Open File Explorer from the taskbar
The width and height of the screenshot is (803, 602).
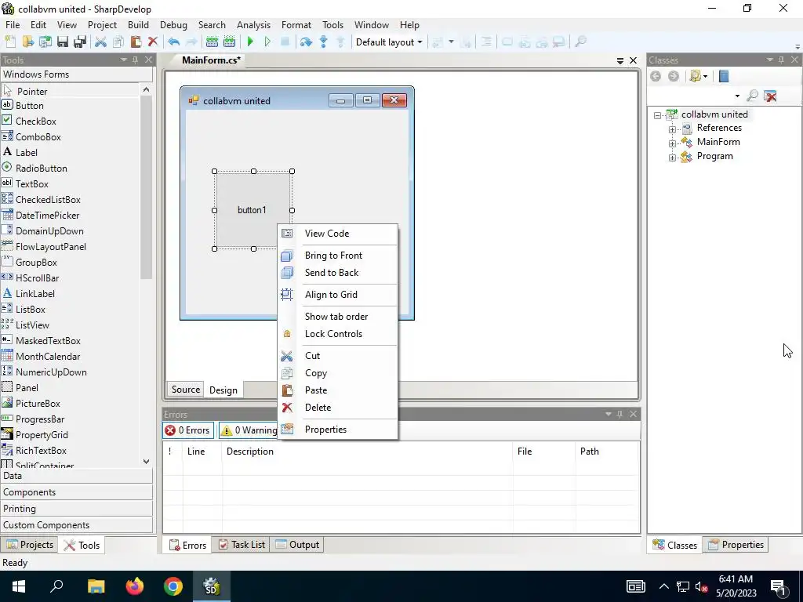click(x=96, y=586)
